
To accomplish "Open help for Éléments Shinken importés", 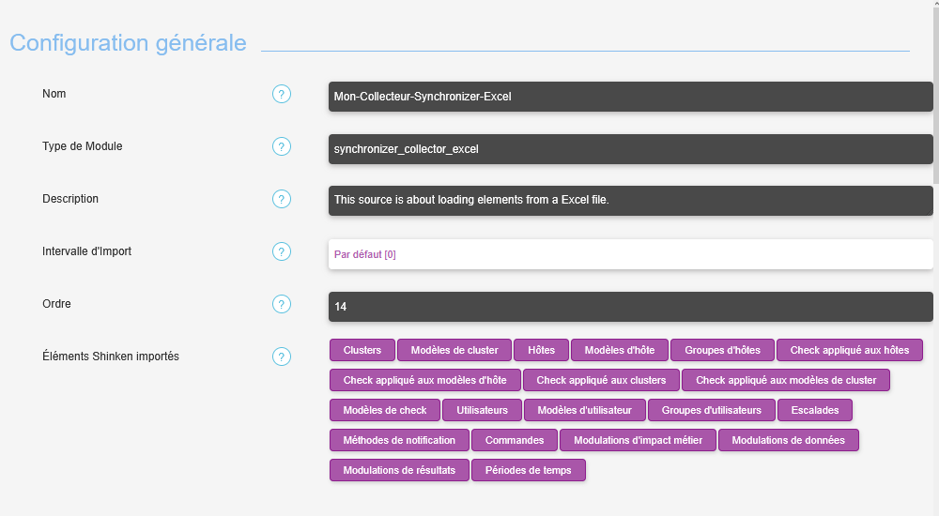I will [282, 357].
